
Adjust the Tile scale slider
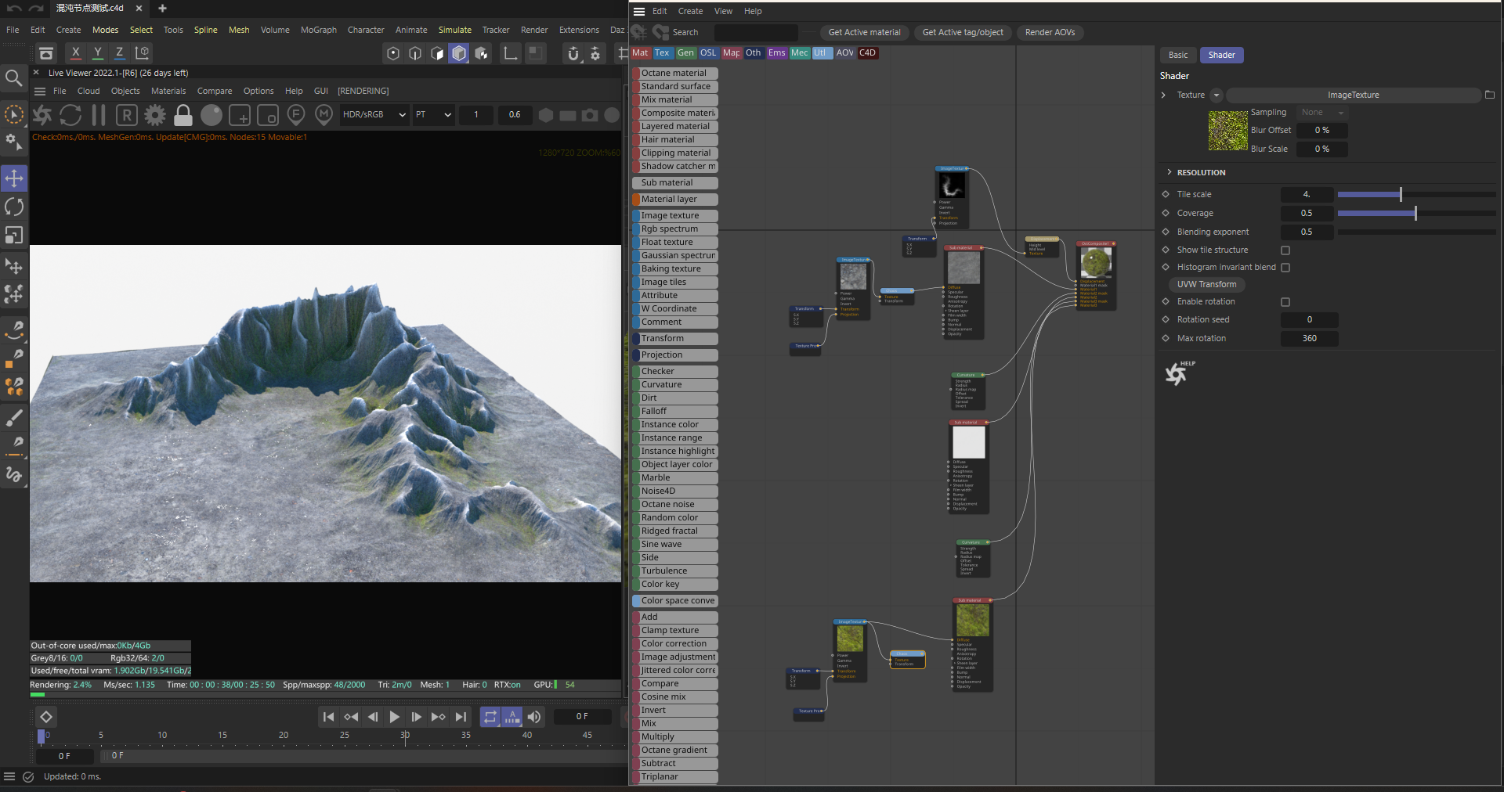coord(1401,194)
